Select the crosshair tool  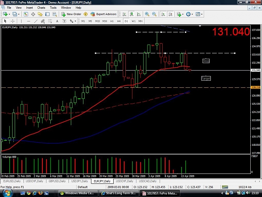(13, 21)
